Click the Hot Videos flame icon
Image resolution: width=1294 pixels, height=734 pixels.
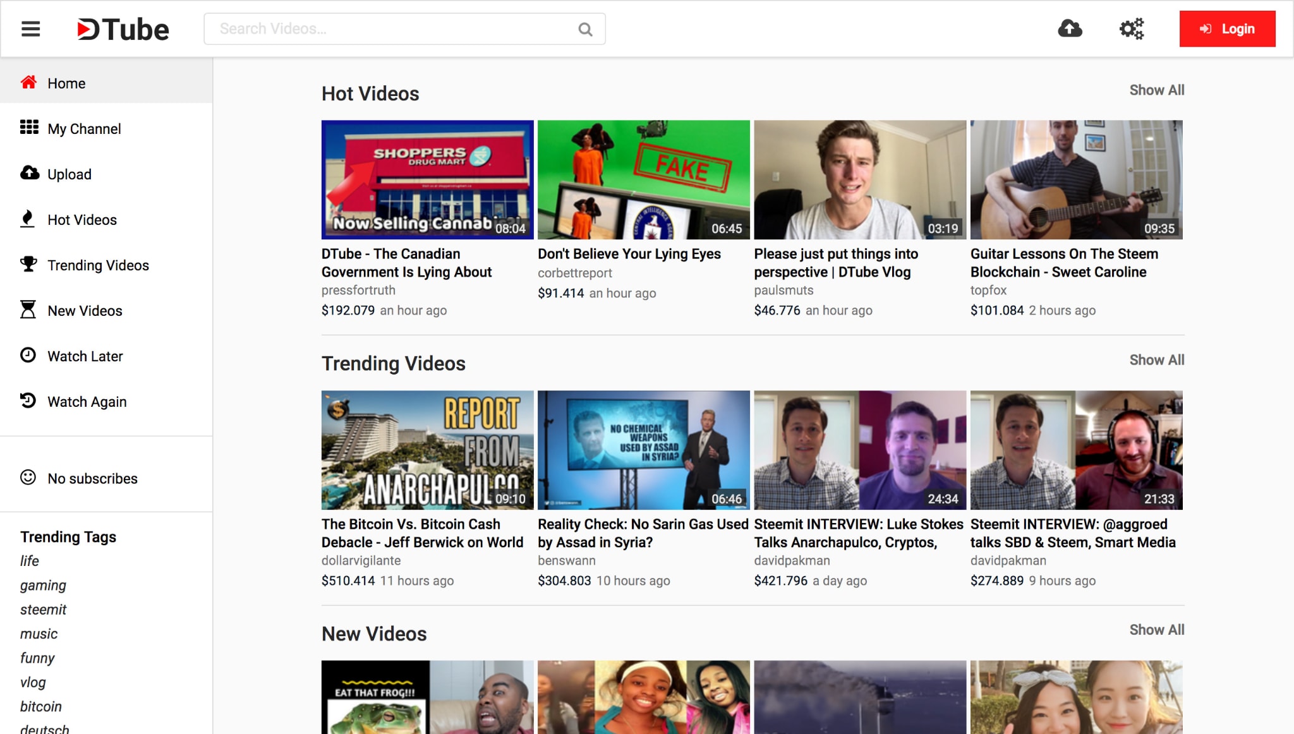click(27, 219)
